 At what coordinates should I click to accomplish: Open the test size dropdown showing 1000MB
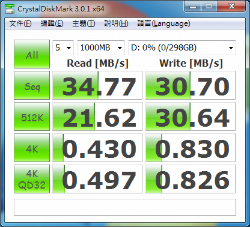tap(101, 47)
